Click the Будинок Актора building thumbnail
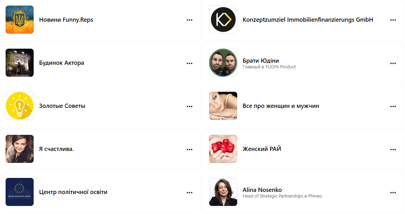Image resolution: width=405 pixels, height=214 pixels. 20,63
